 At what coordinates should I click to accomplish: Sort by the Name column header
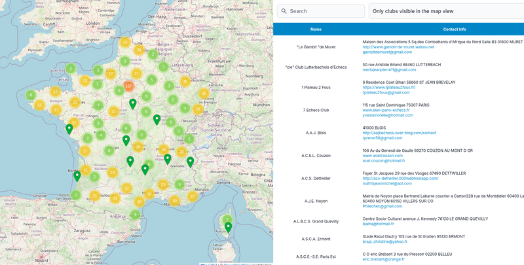click(x=316, y=29)
